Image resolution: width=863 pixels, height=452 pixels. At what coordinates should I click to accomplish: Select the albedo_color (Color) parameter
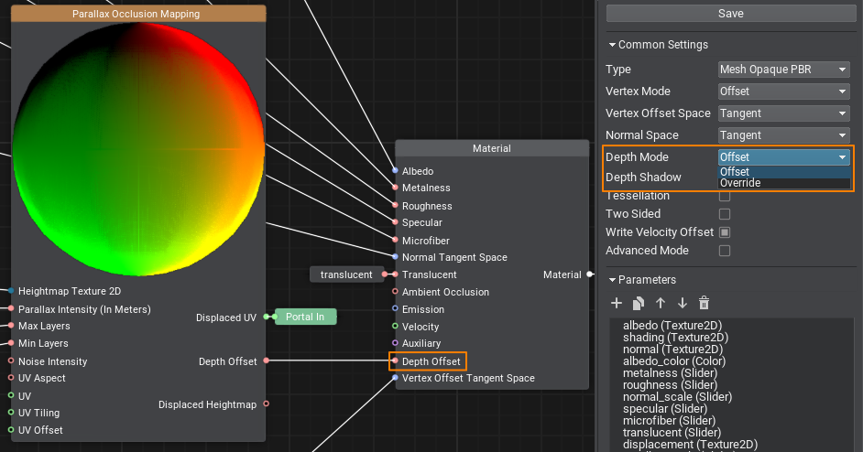(673, 361)
